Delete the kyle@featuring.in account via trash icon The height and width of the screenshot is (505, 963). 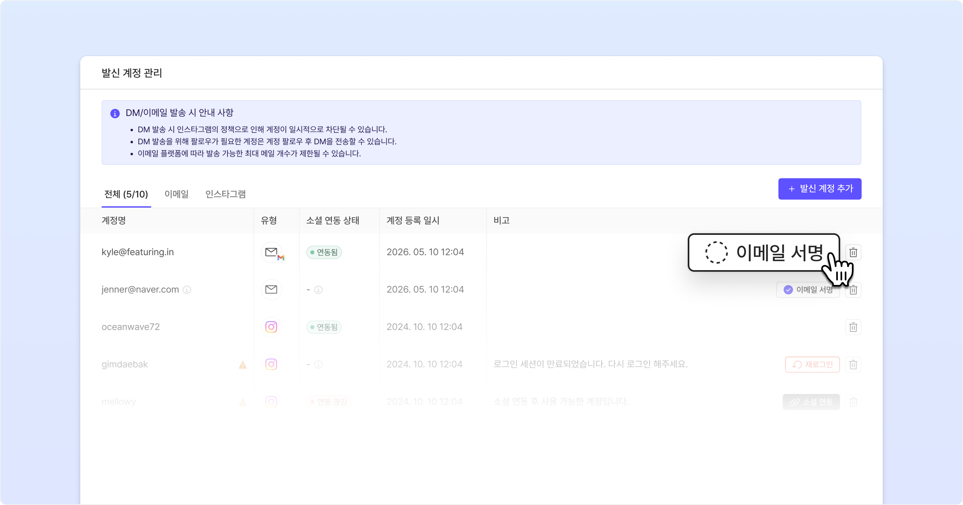853,252
